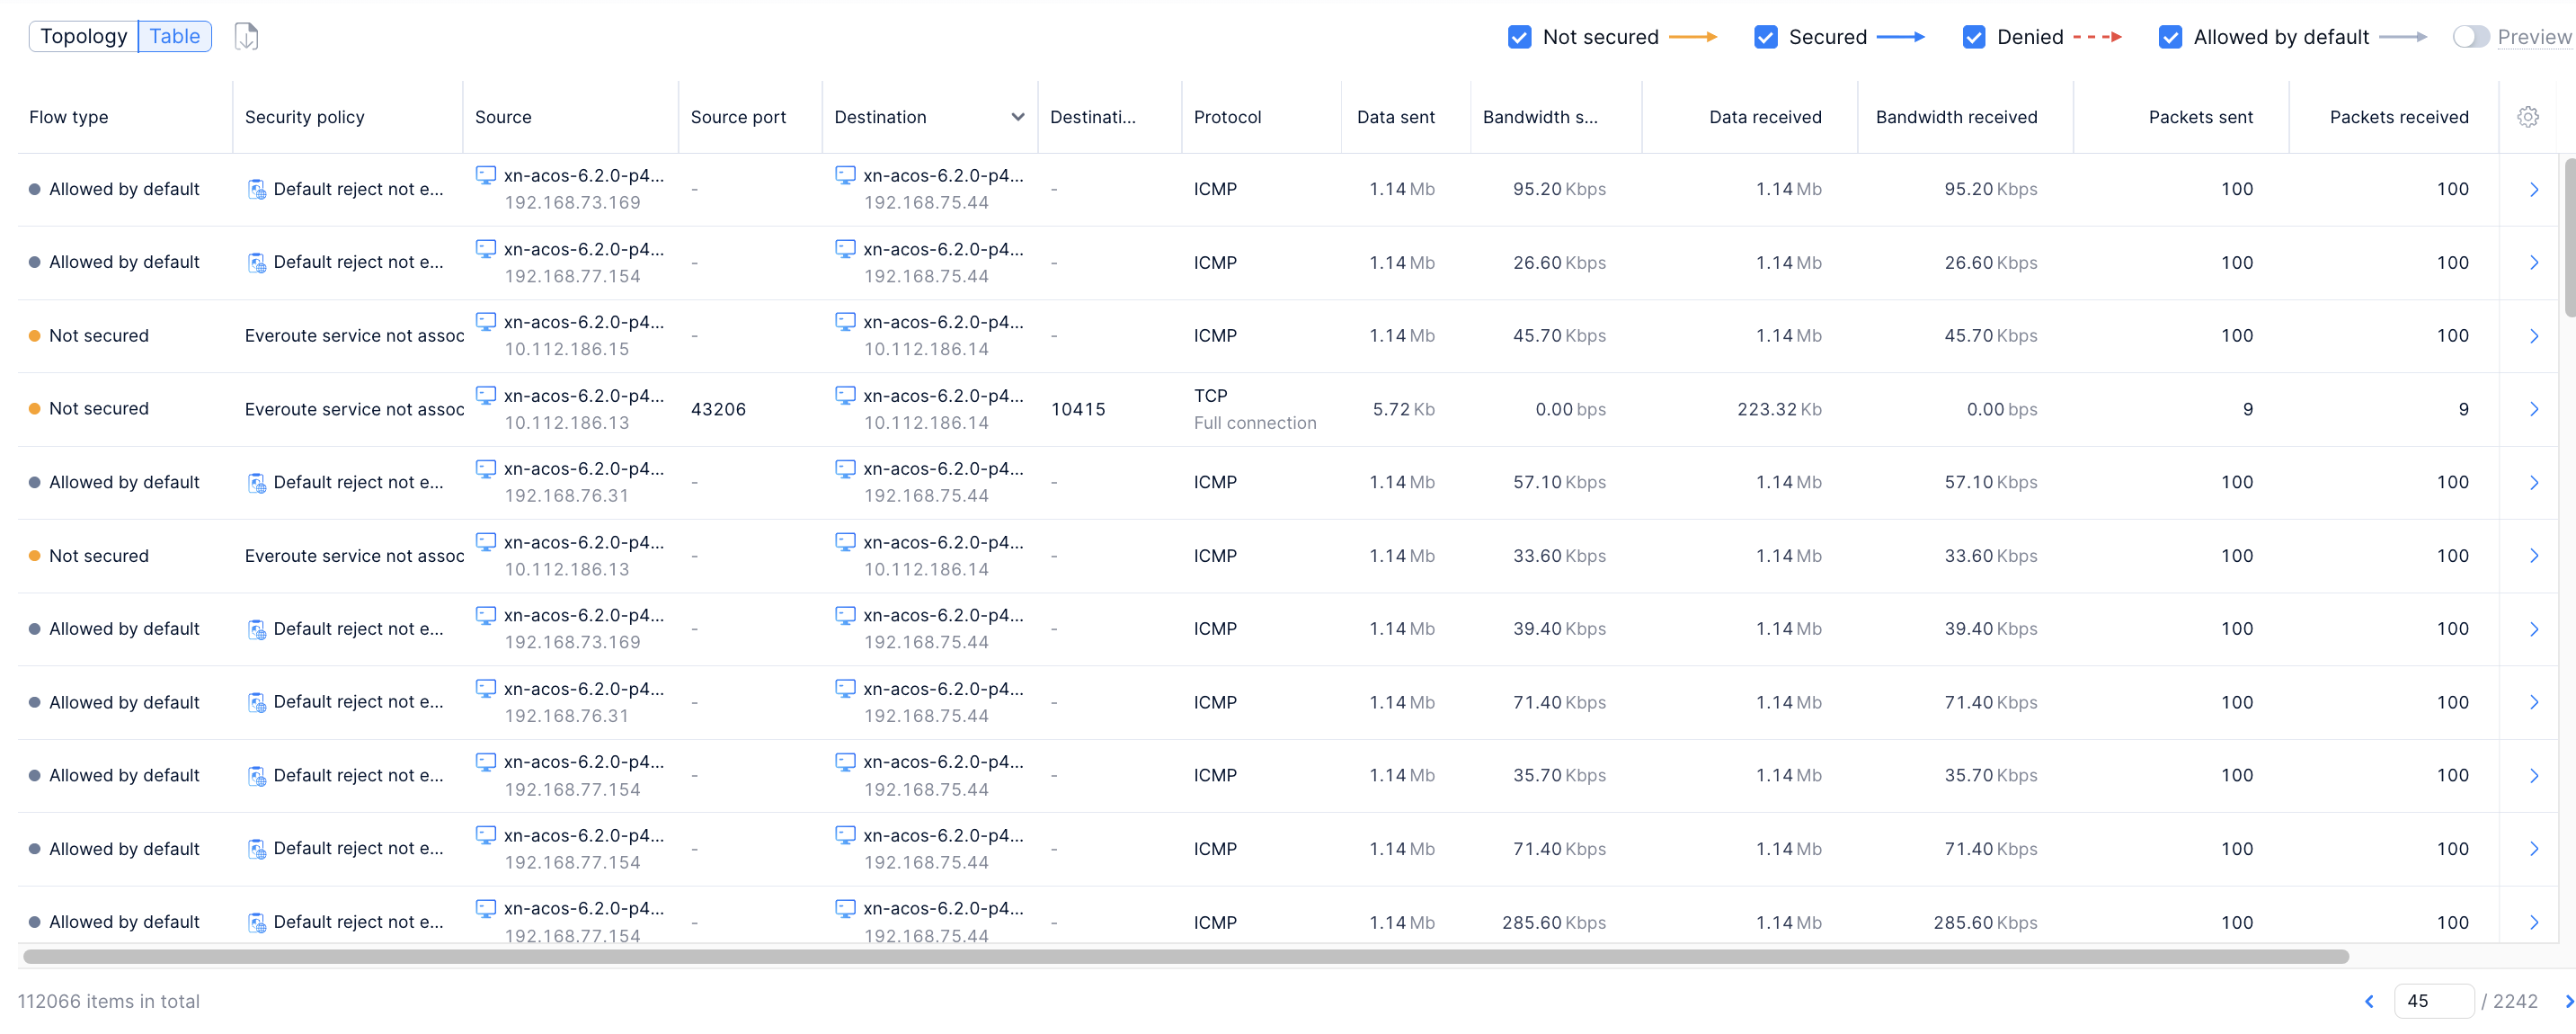
Task: Uncheck the Not secured checkbox
Action: (1519, 37)
